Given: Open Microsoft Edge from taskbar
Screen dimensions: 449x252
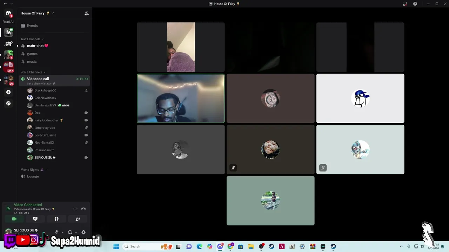Looking at the screenshot, I should coord(199,246).
